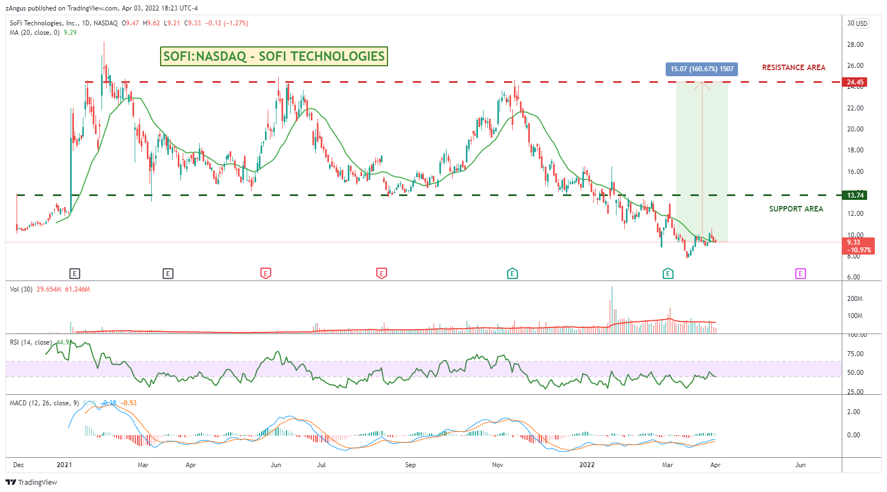Click the 2021 label on time axis
The width and height of the screenshot is (887, 492).
pos(65,465)
